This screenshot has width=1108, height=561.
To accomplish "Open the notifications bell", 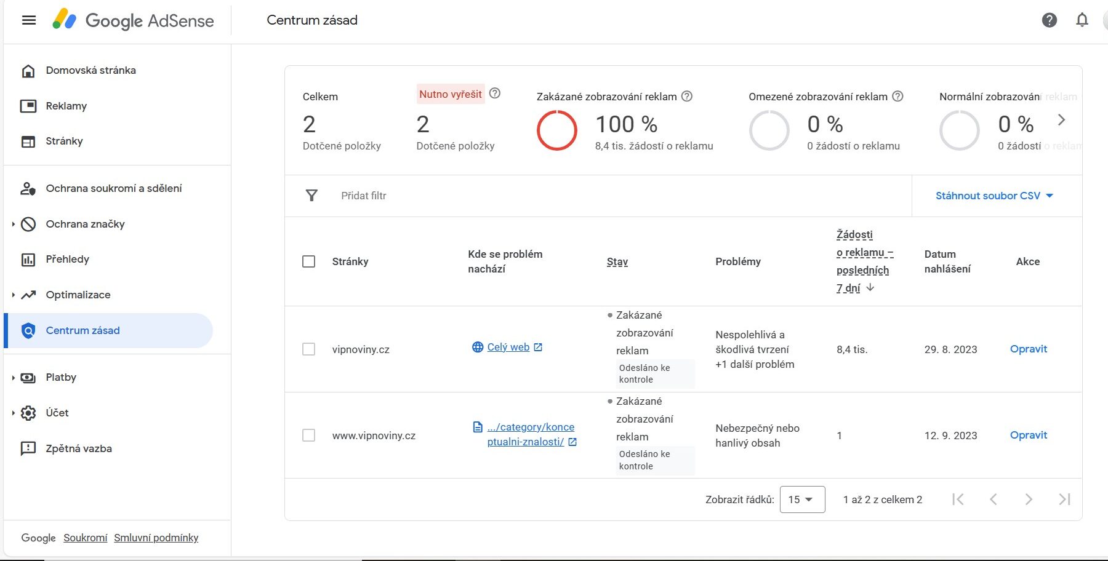I will pyautogui.click(x=1082, y=20).
